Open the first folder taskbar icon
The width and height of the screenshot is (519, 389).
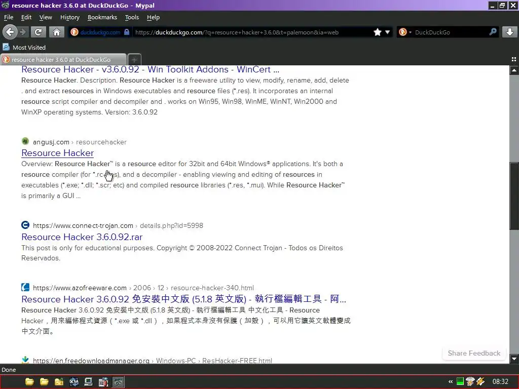[x=29, y=382]
